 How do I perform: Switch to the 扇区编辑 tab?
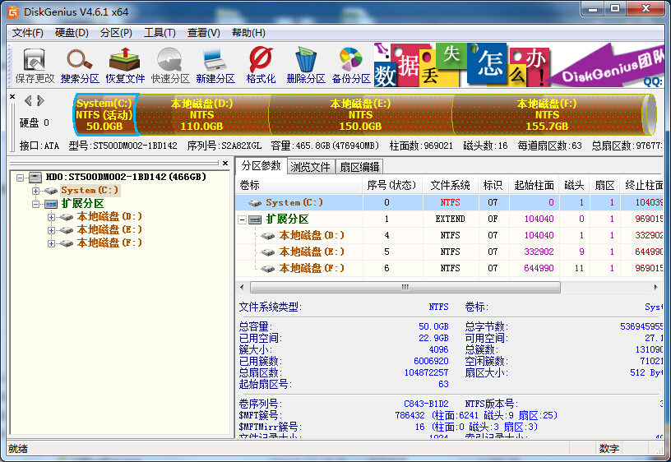coord(359,166)
